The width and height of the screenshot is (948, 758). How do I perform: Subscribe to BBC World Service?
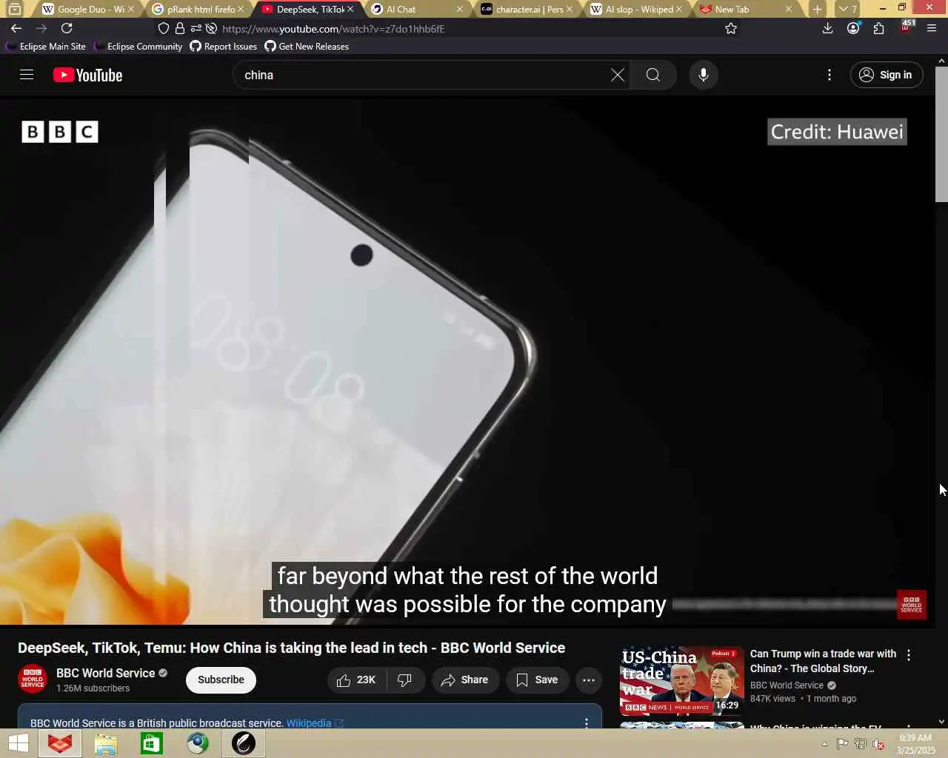(221, 680)
